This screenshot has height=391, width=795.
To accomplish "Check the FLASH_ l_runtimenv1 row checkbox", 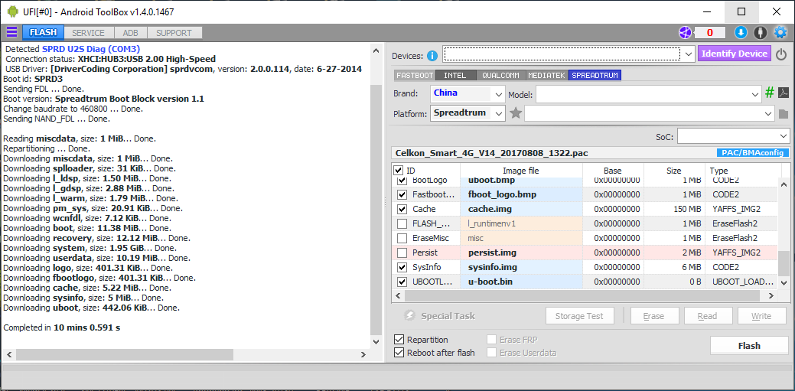I will (402, 223).
